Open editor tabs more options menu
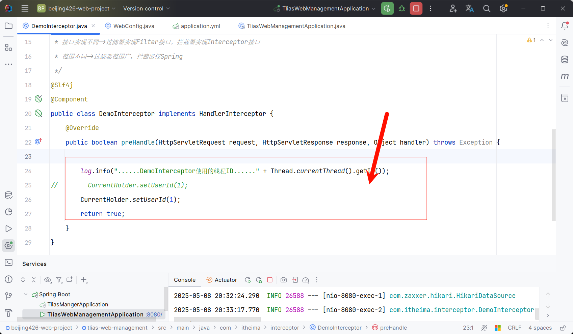Image resolution: width=573 pixels, height=334 pixels. 548,26
